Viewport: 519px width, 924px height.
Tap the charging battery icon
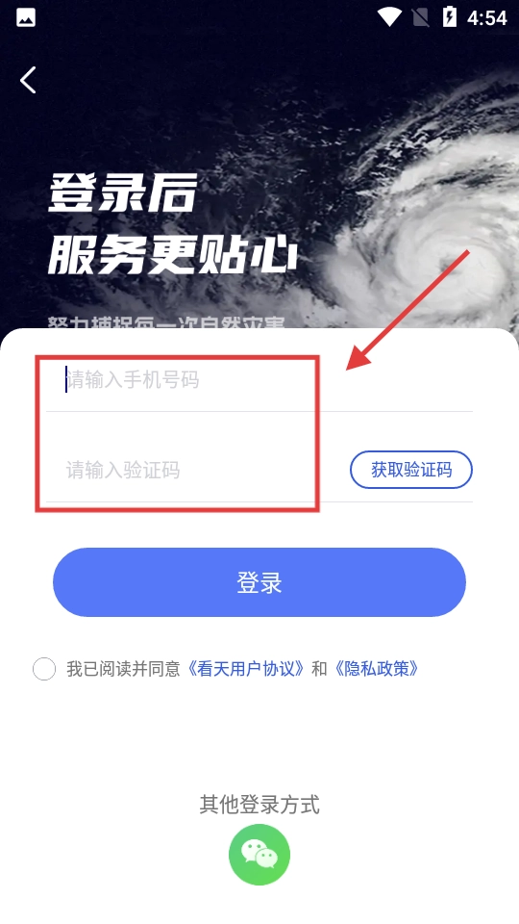(x=450, y=17)
